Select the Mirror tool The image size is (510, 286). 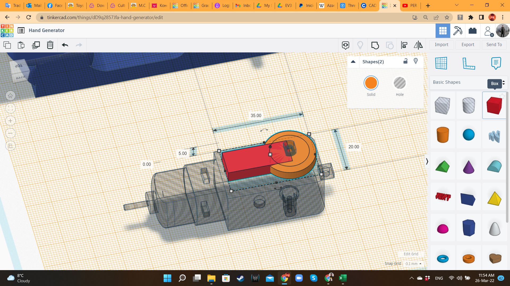point(418,45)
